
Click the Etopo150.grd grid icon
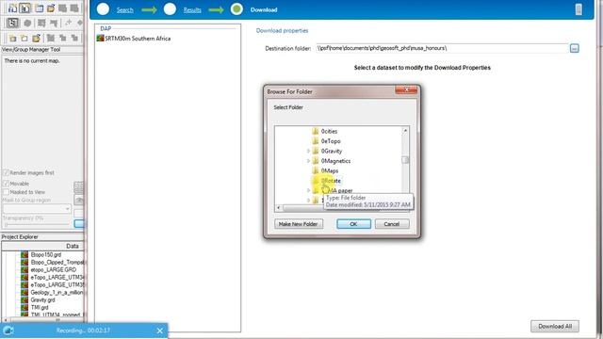point(24,255)
